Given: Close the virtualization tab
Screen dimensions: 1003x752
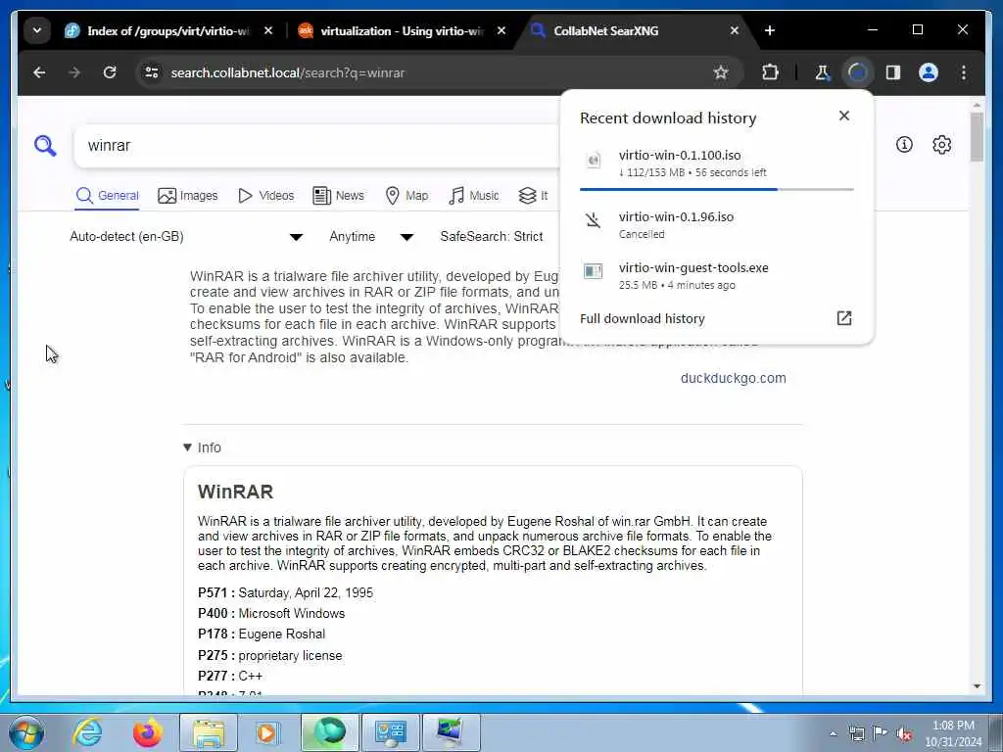Looking at the screenshot, I should (501, 30).
